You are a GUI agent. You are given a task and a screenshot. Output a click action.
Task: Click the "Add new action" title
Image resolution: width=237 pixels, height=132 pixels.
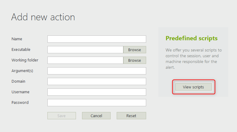43,17
